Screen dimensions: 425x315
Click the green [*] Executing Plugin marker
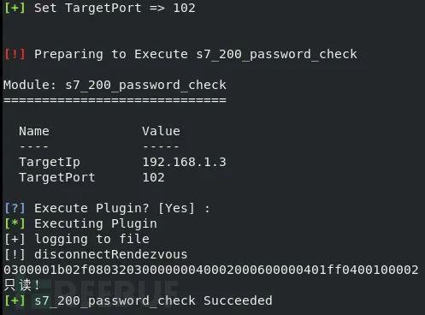15,223
